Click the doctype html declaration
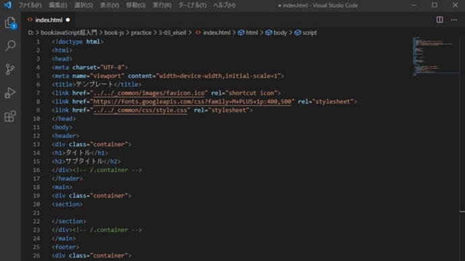Viewport: 465px width, 261px height. pos(77,42)
